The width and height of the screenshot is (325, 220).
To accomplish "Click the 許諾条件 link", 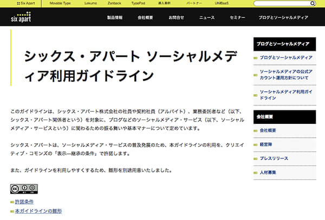I will [x=25, y=201].
